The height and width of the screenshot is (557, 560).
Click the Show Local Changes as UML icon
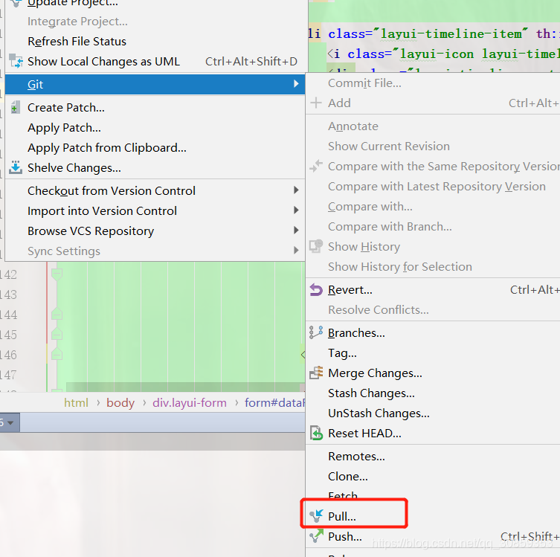(16, 61)
